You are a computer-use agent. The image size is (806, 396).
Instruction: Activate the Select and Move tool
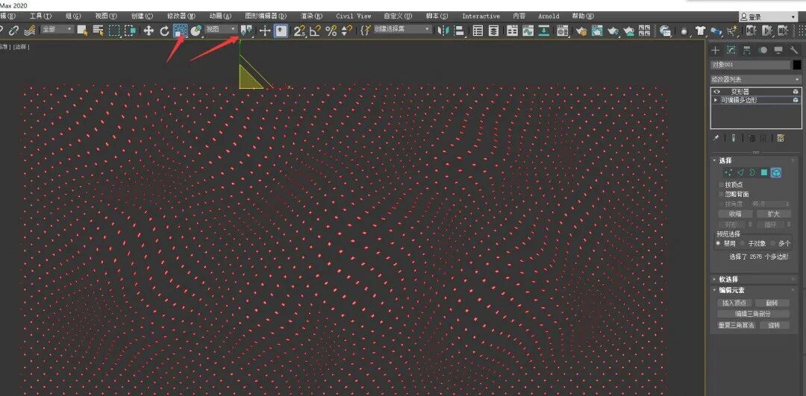point(149,31)
